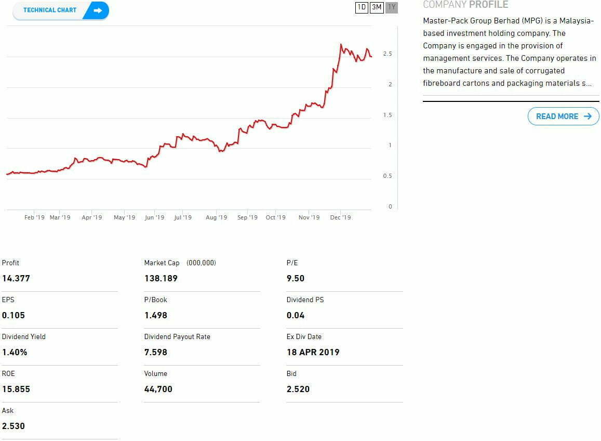Click the Ask price 2.530
The width and height of the screenshot is (601, 441).
14,426
